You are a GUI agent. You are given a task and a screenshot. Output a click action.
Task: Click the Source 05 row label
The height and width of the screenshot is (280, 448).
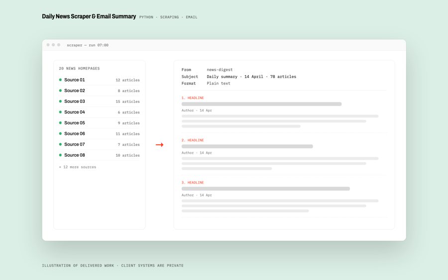tap(75, 123)
